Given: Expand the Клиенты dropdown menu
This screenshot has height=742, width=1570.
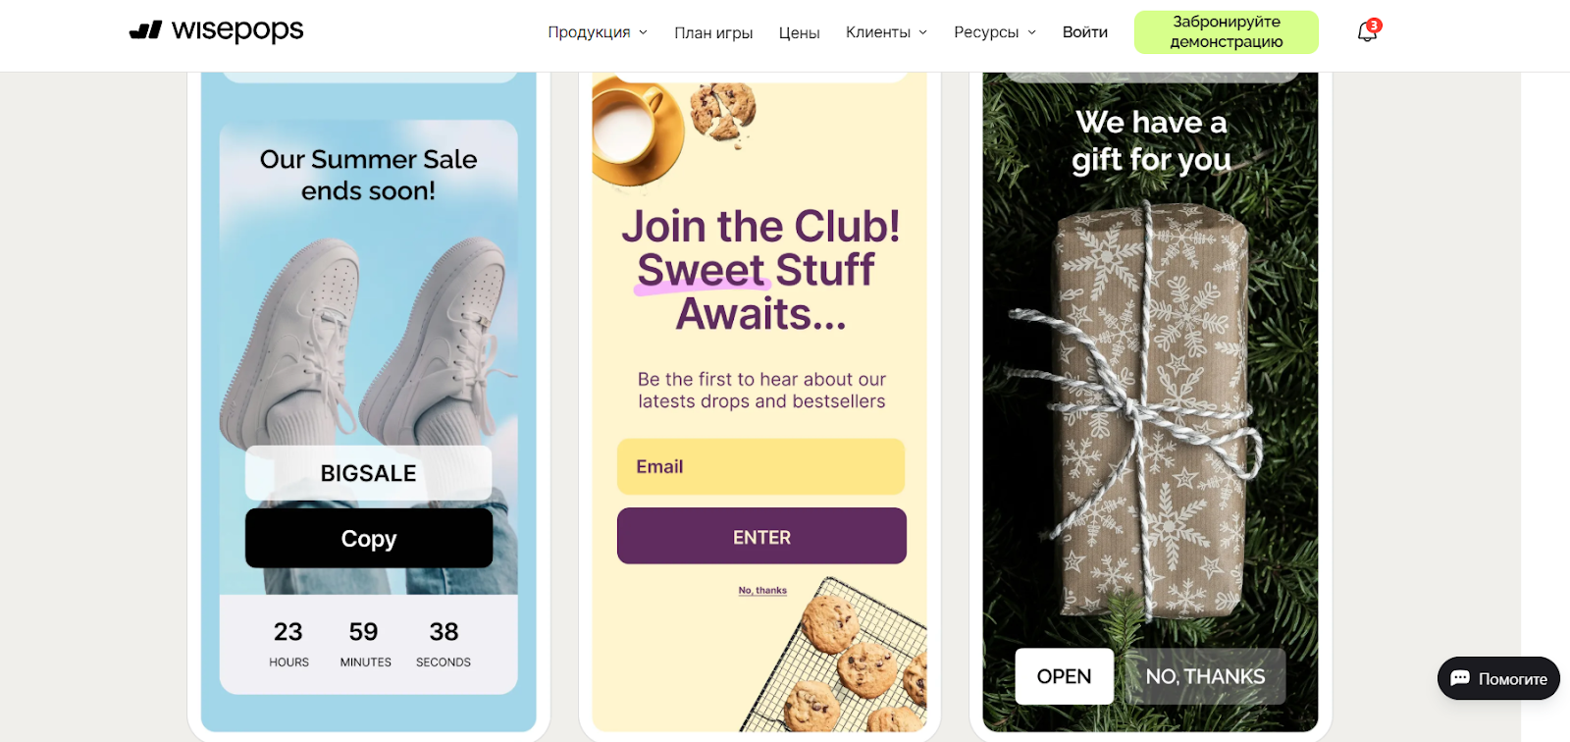Looking at the screenshot, I should coord(886,32).
